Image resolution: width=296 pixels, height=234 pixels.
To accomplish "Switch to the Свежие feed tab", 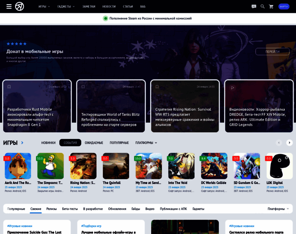I will 36,209.
